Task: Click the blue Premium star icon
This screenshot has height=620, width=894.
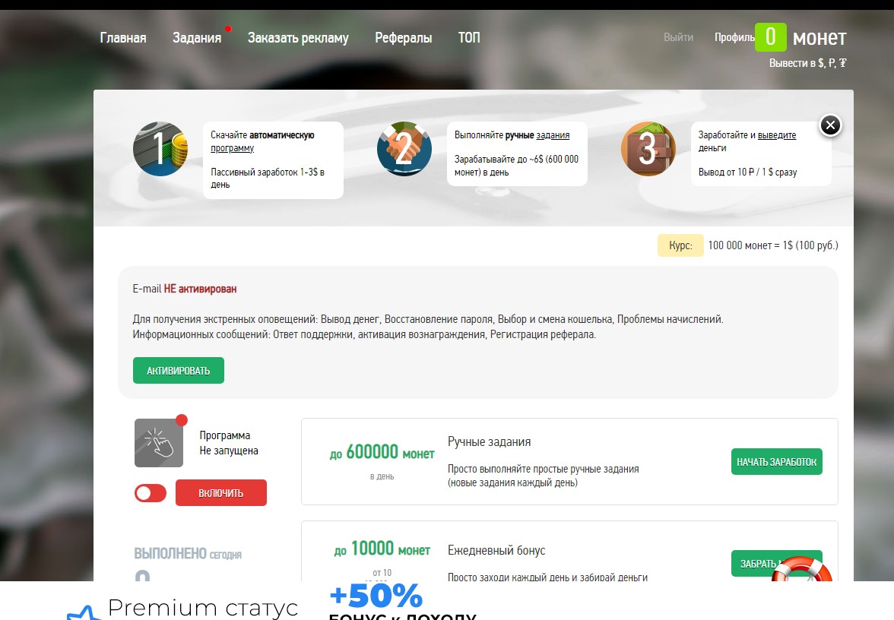Action: [x=81, y=612]
